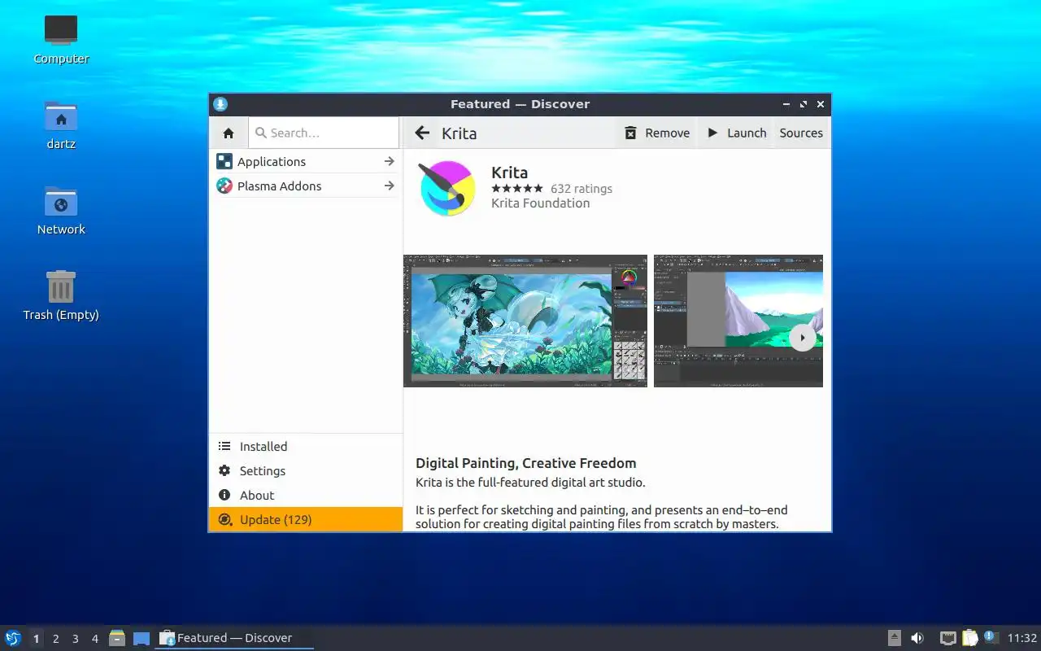Expand the Plasma Addons arrow
Screen dimensions: 1041x651
tap(390, 186)
